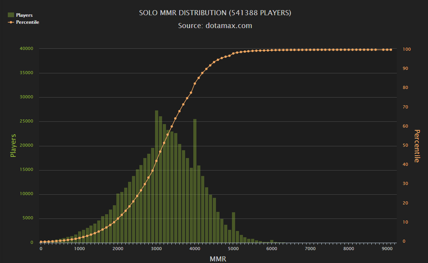Click the 6000 tick label on the MMR axis

coord(272,249)
